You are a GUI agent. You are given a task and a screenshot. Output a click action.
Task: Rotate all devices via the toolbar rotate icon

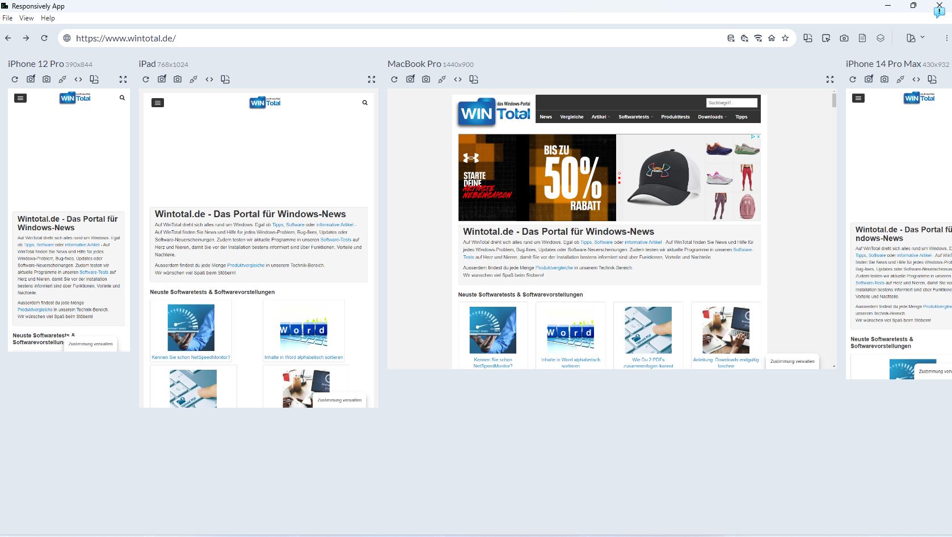pyautogui.click(x=808, y=38)
